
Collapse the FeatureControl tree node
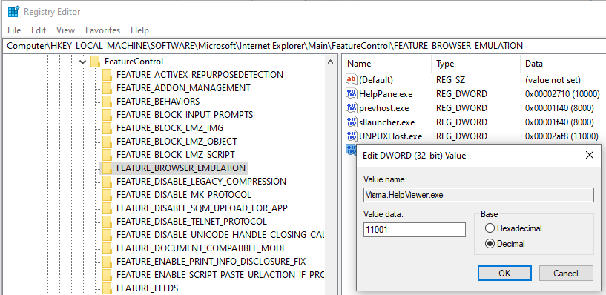(x=82, y=62)
